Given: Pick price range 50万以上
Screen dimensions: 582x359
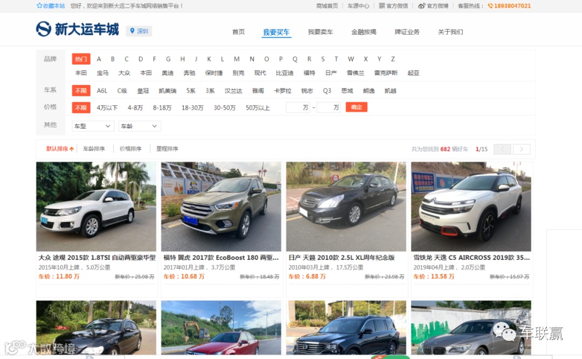Looking at the screenshot, I should (258, 108).
